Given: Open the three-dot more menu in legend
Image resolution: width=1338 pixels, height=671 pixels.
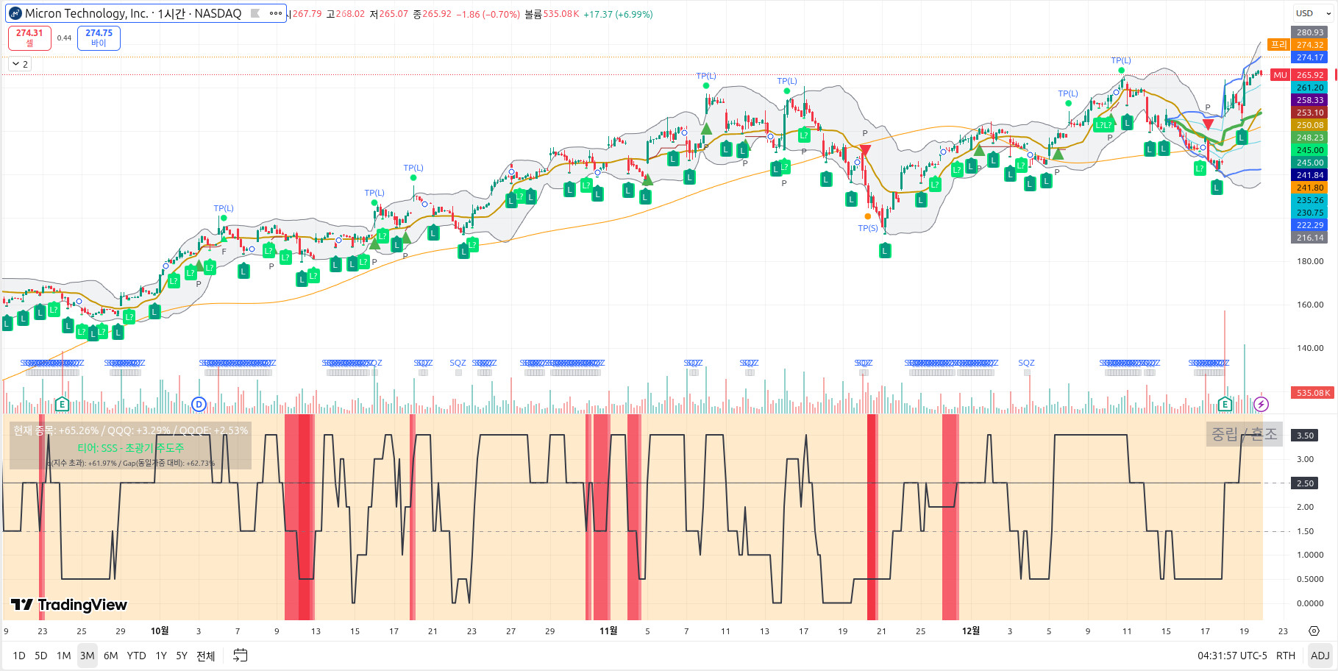Looking at the screenshot, I should (276, 13).
